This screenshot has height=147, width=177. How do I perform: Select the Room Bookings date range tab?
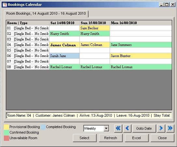[x=46, y=14]
